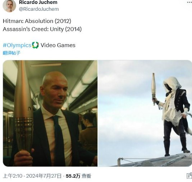The height and width of the screenshot is (182, 192).
Task: Open the #Olympics hashtag
Action: tap(17, 45)
